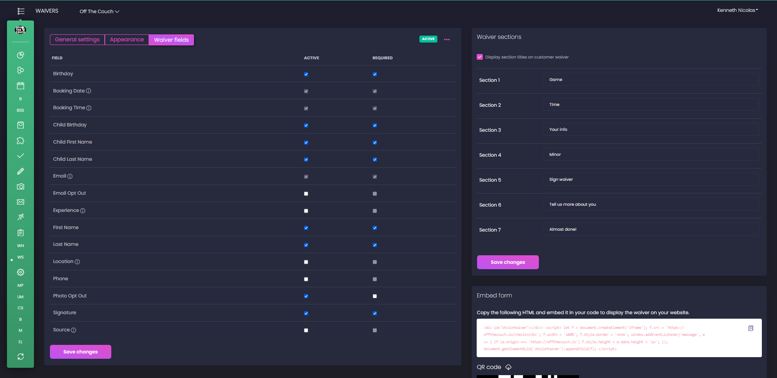Open the CS sidebar item
777x378 pixels.
click(x=20, y=308)
